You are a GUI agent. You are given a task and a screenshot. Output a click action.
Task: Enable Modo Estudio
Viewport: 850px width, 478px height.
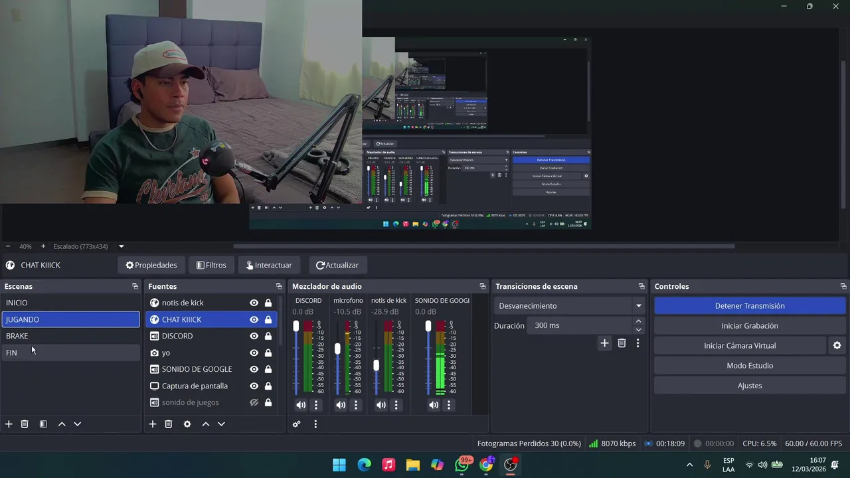(750, 366)
